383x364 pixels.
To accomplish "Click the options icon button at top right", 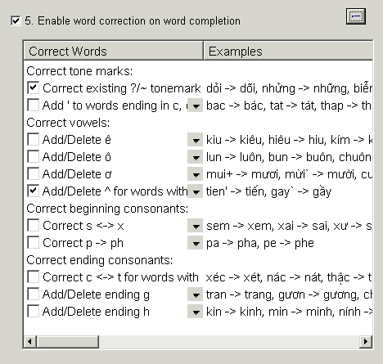I will coord(356,16).
